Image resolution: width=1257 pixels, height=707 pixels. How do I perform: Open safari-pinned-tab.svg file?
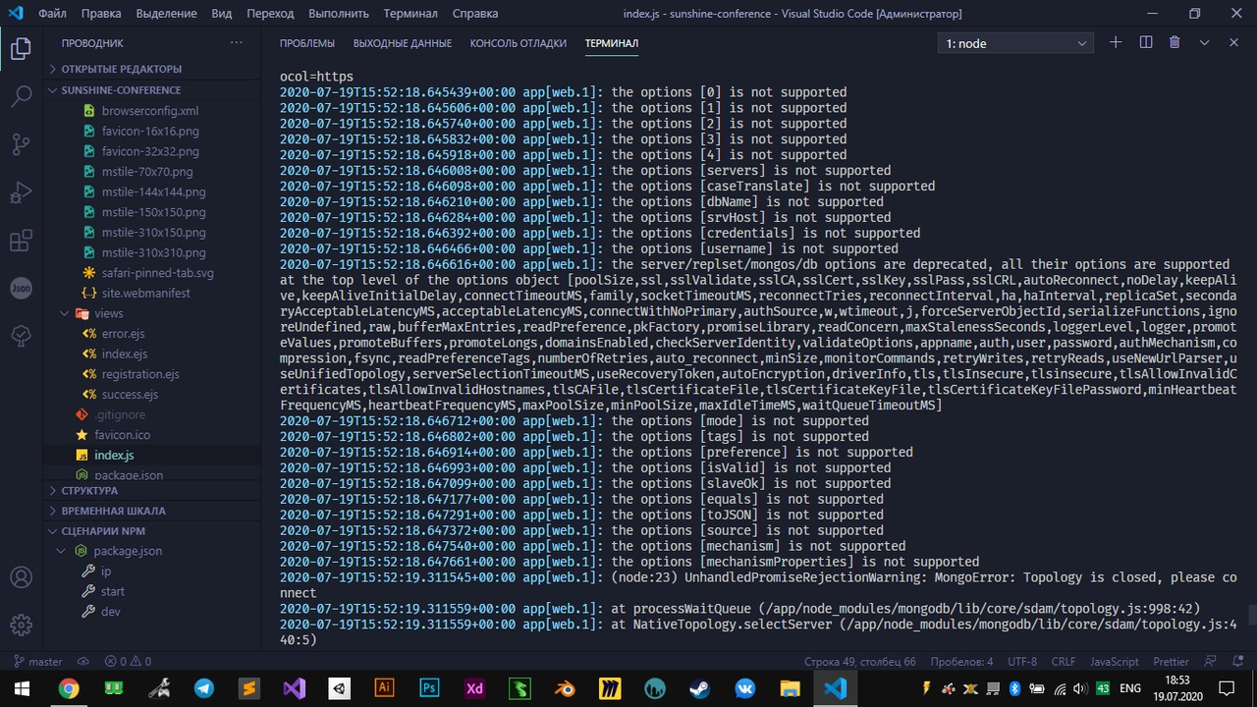157,273
